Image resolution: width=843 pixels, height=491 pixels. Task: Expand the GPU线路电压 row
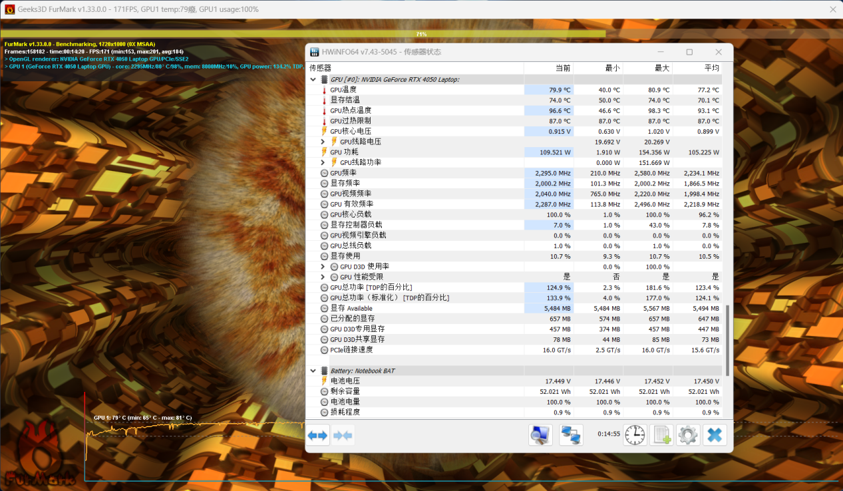[x=323, y=142]
